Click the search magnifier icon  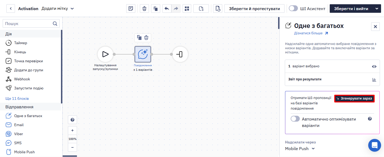point(55,23)
